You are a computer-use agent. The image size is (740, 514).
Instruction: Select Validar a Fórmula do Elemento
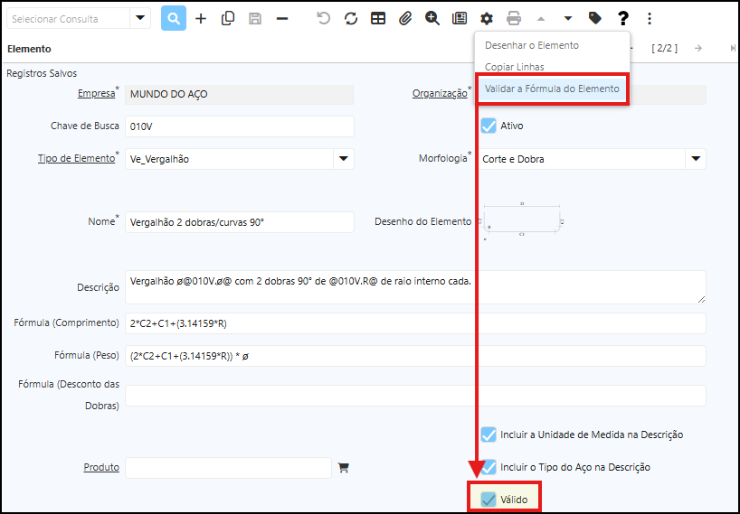pyautogui.click(x=551, y=89)
